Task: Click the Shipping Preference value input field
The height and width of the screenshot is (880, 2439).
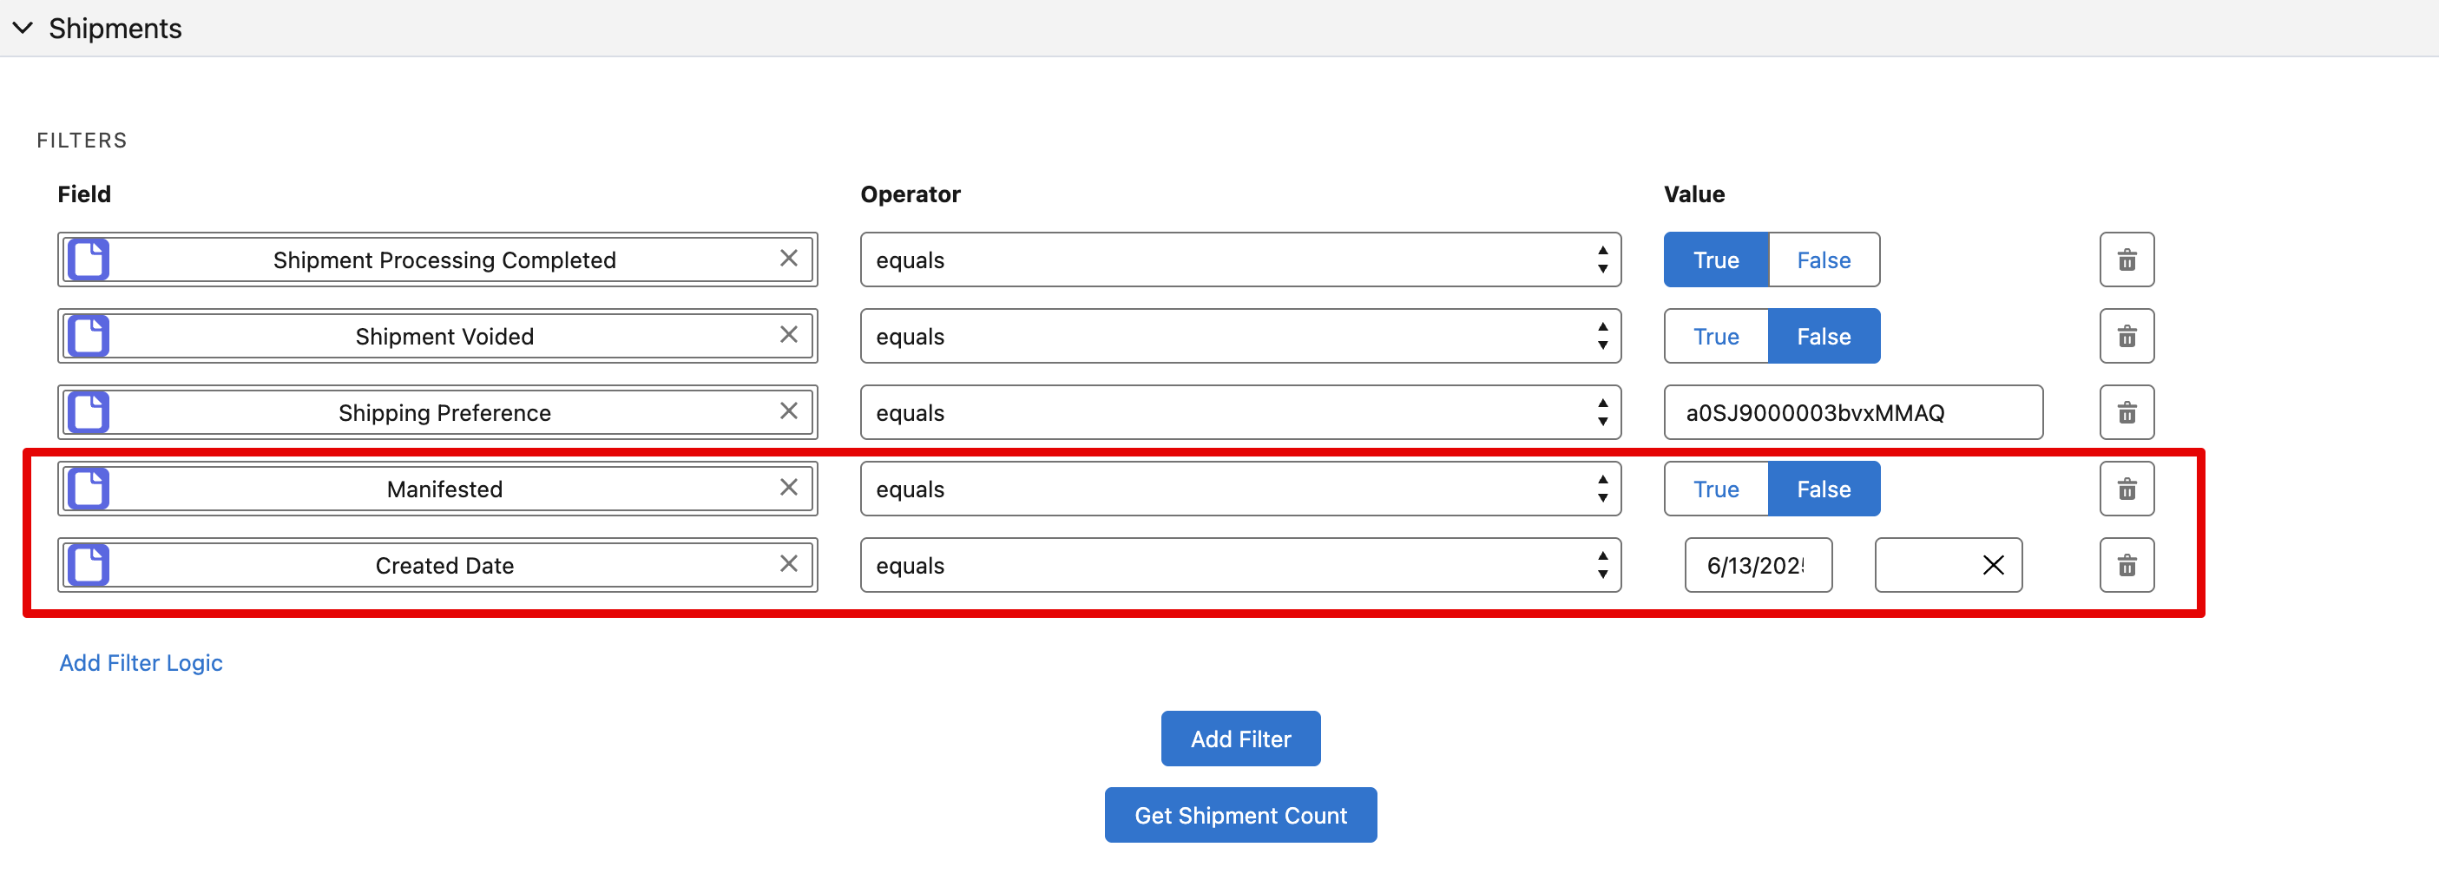Action: click(1851, 412)
